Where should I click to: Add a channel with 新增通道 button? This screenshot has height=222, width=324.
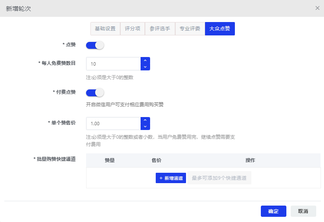tap(171, 178)
